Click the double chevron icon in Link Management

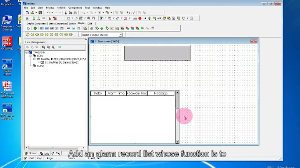(60, 47)
